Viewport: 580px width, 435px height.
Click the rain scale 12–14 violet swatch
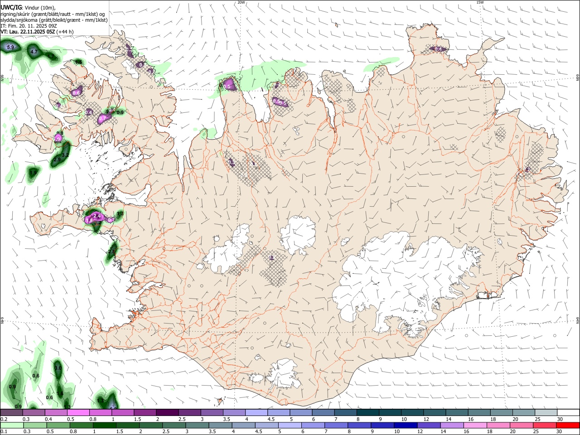pos(429,425)
